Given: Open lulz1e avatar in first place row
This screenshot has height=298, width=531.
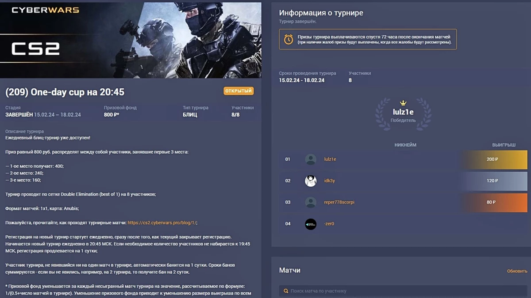Looking at the screenshot, I should pyautogui.click(x=311, y=159).
